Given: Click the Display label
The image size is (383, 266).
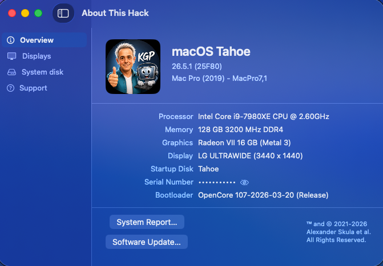Looking at the screenshot, I should pyautogui.click(x=180, y=156).
